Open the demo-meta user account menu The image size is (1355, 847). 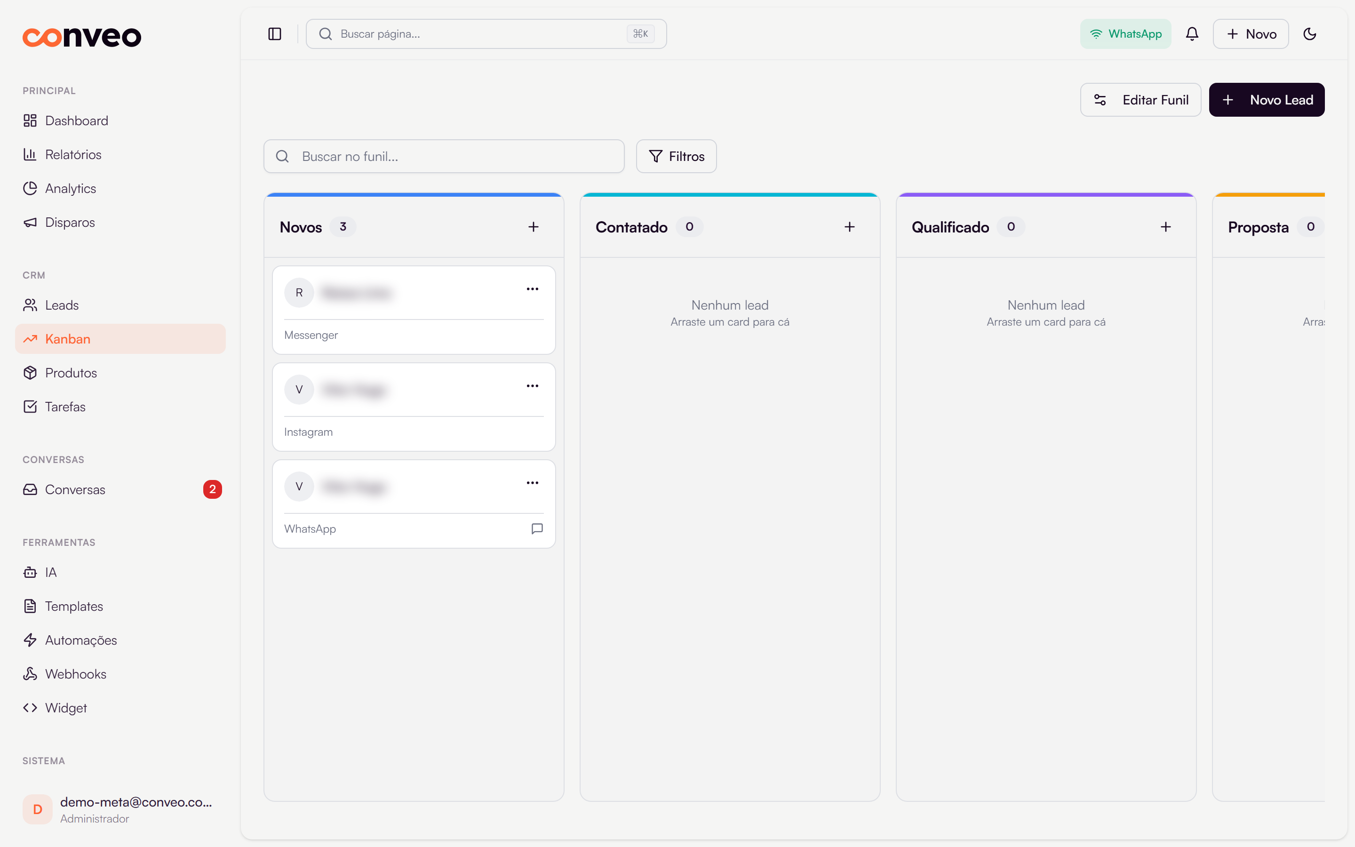pyautogui.click(x=120, y=809)
